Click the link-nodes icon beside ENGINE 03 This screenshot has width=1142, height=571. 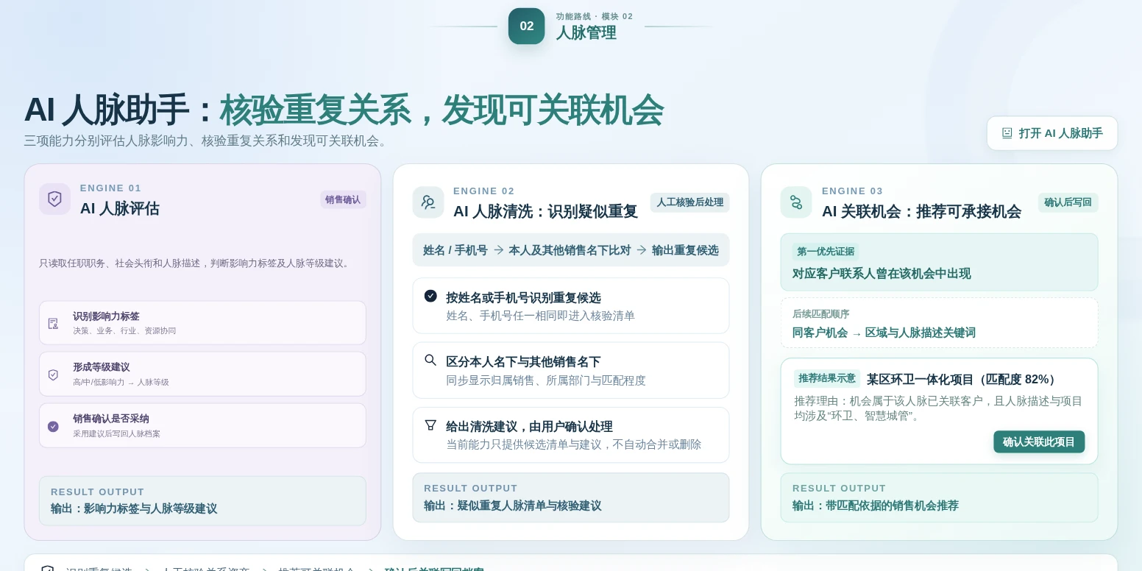[x=796, y=202]
